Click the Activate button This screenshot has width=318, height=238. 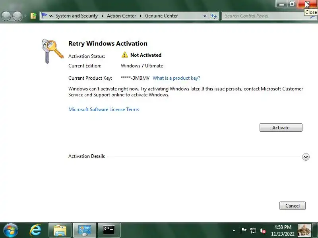tap(281, 127)
